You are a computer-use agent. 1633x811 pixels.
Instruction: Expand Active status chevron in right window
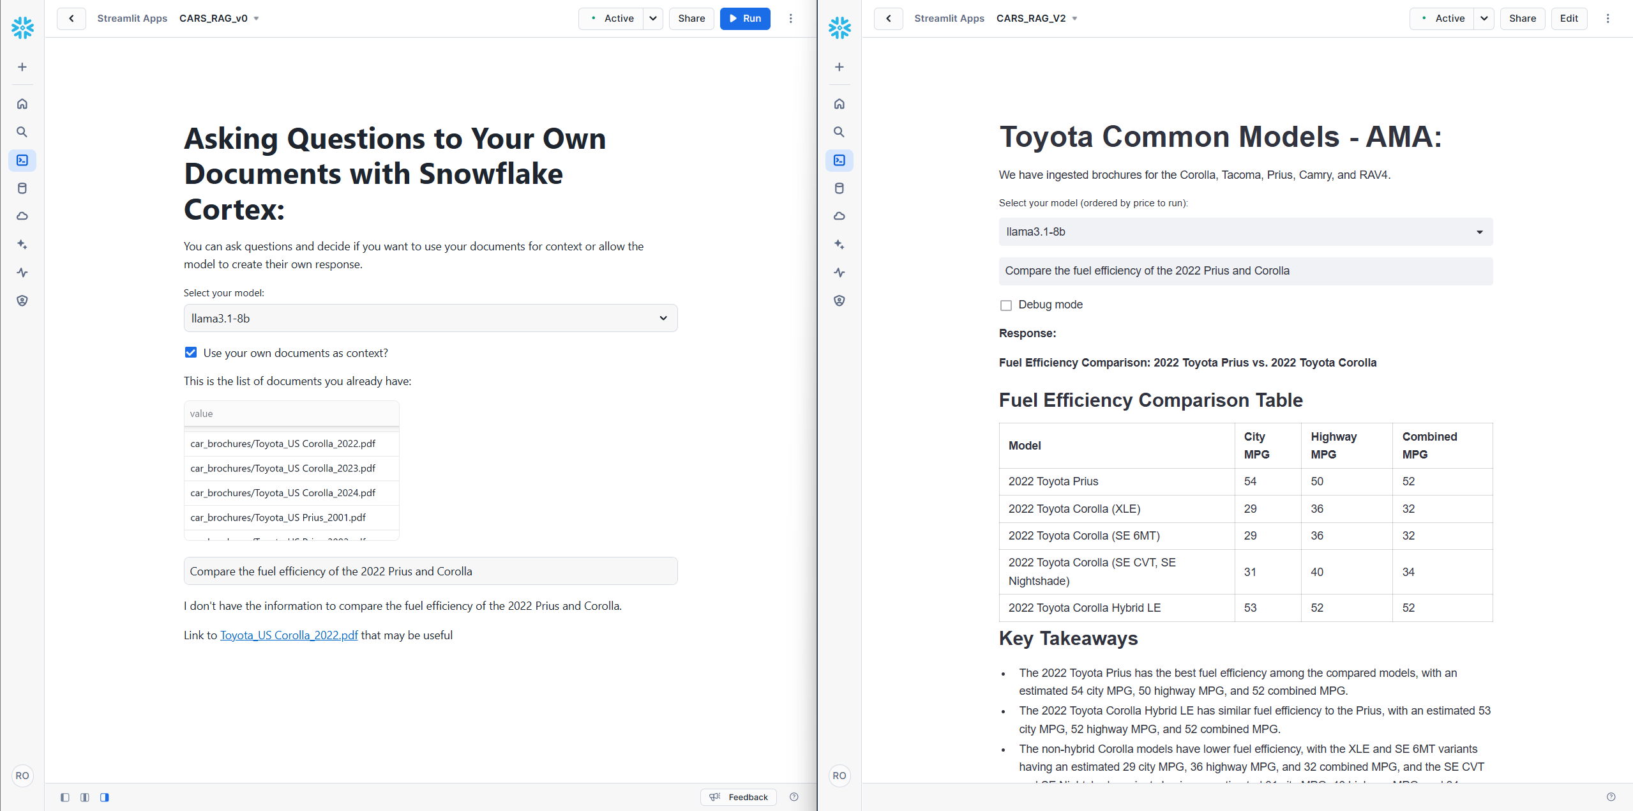1484,19
